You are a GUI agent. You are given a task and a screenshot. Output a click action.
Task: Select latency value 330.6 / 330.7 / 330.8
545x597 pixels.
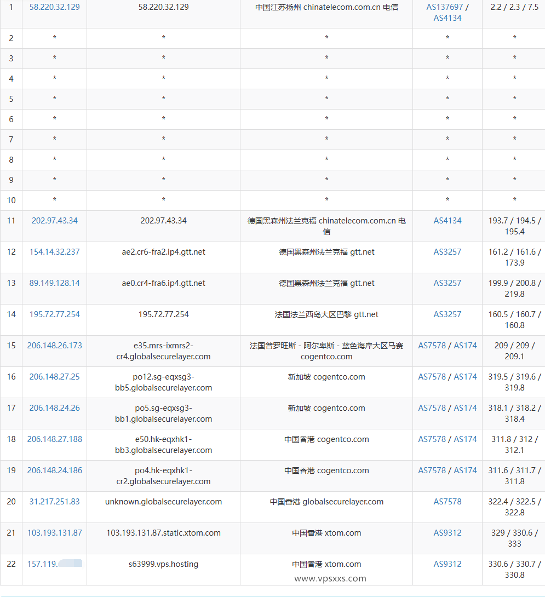[514, 570]
